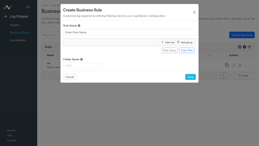Viewport: 259px width, 146px height.
Task: Click the Add rule button
Action: [x=168, y=42]
